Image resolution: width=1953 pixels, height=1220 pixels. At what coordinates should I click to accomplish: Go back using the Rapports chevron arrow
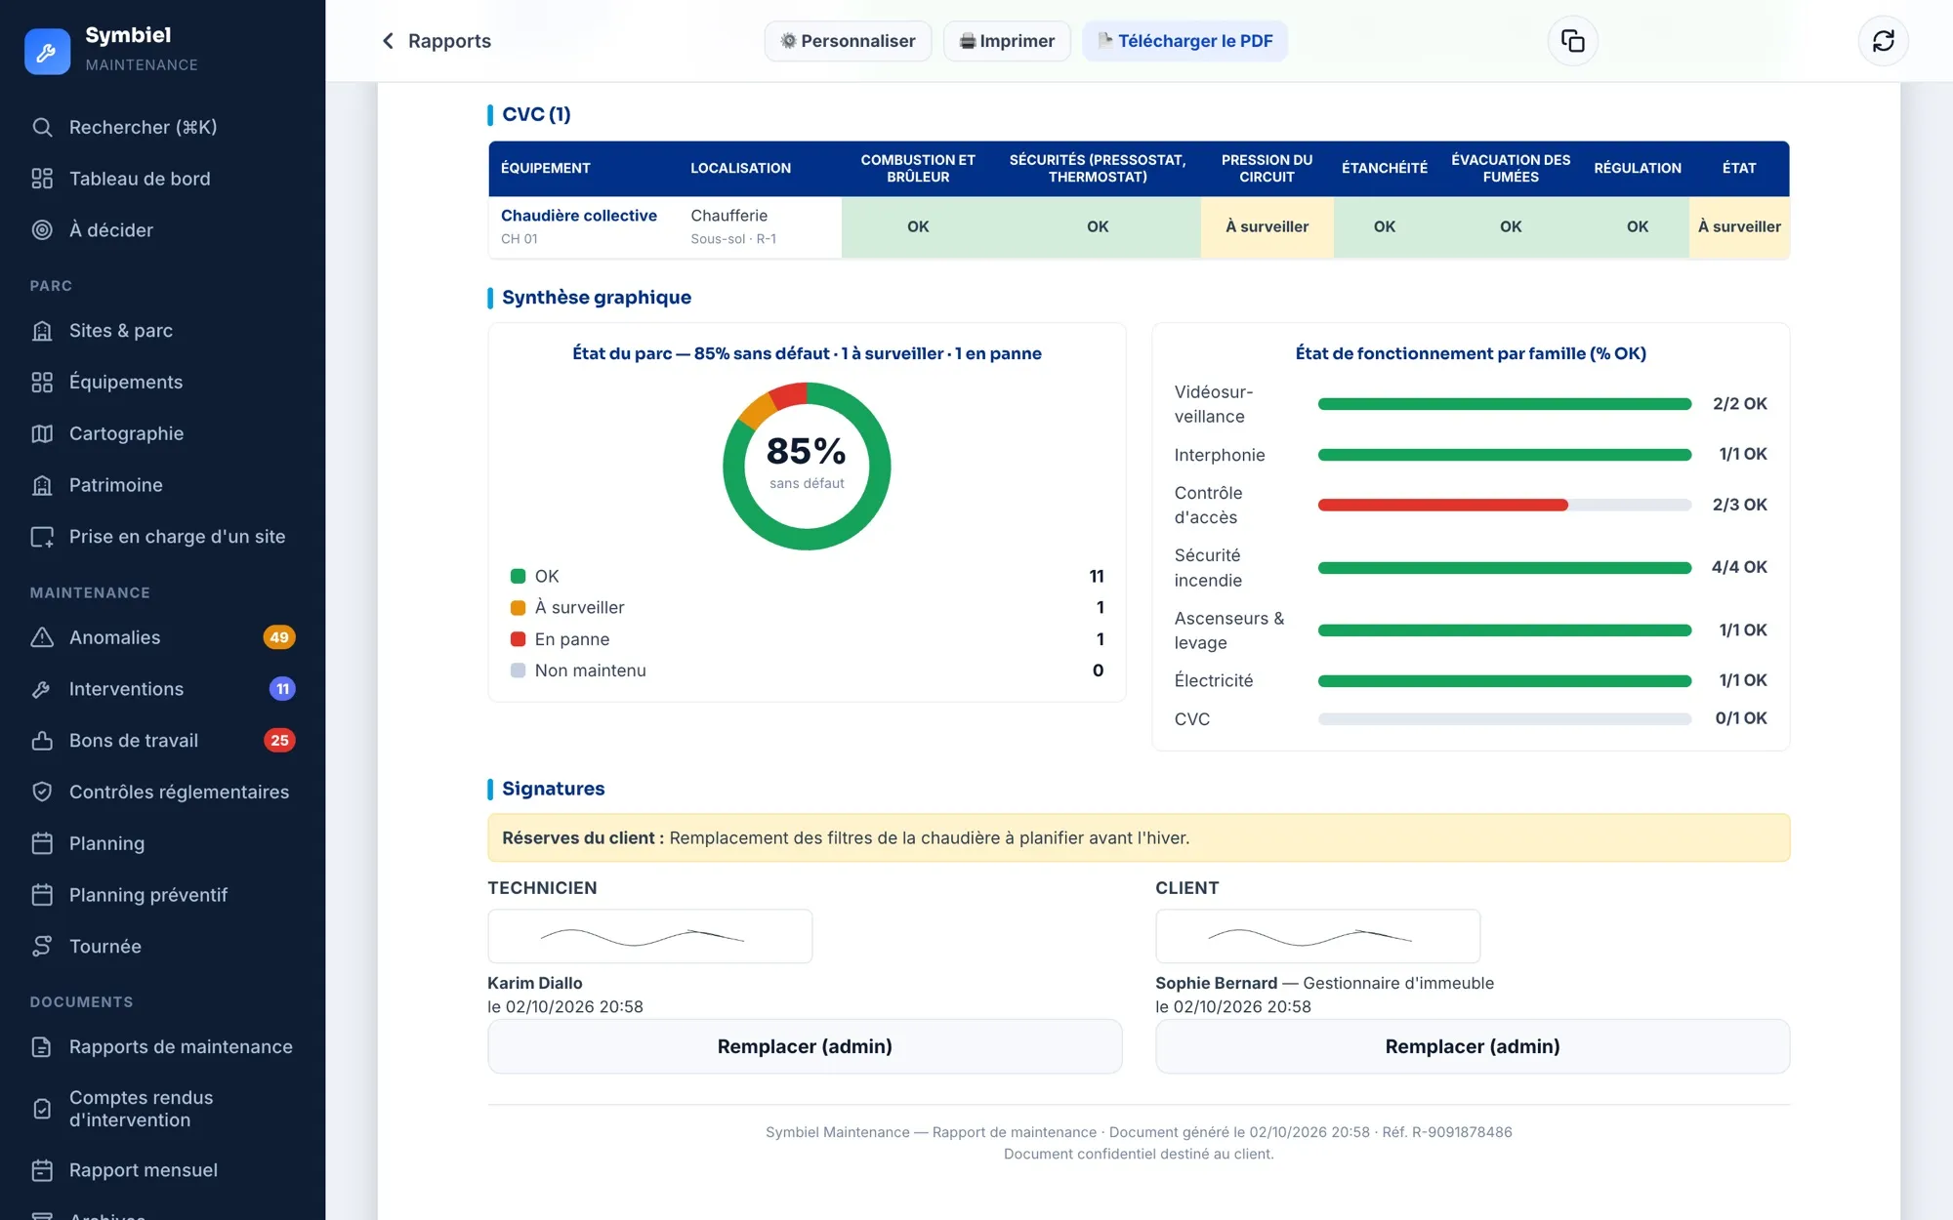pyautogui.click(x=388, y=41)
